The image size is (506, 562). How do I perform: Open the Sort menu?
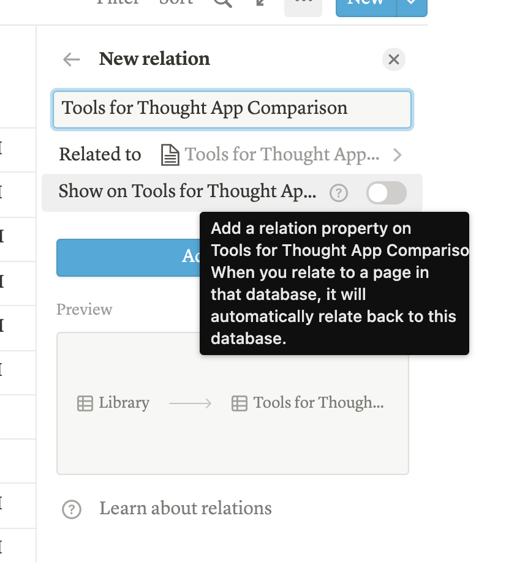(176, 2)
